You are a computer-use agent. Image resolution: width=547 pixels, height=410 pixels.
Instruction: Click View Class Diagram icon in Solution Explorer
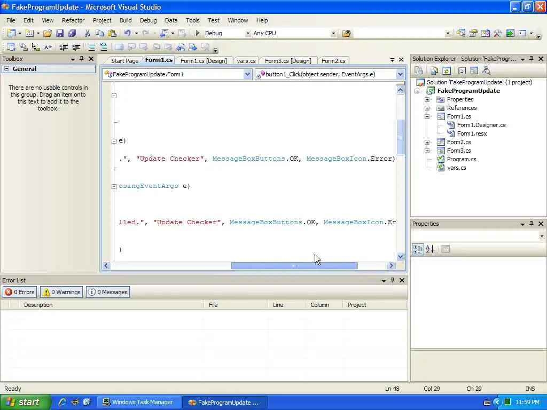486,71
